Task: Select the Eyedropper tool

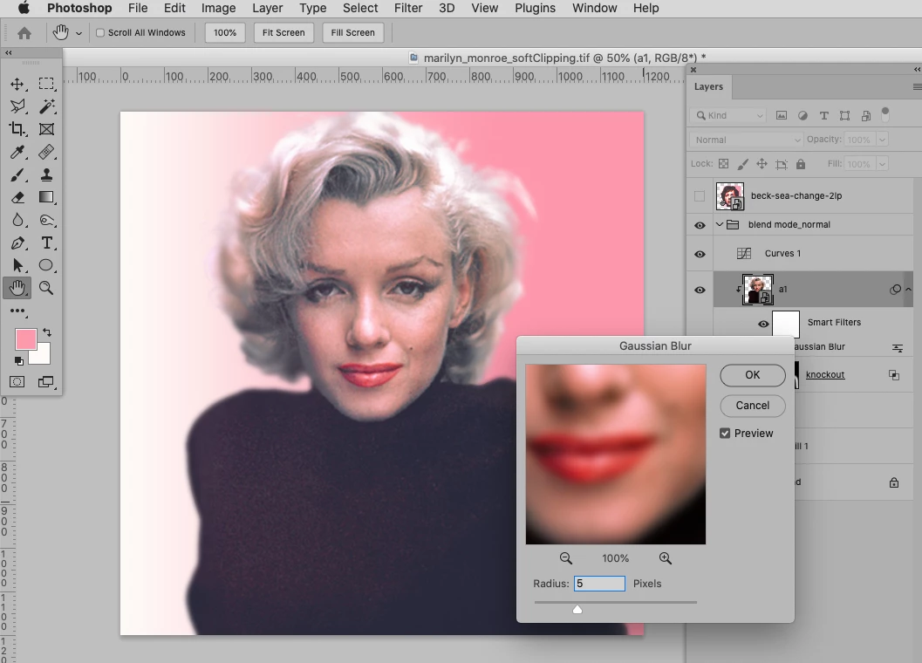Action: point(17,153)
